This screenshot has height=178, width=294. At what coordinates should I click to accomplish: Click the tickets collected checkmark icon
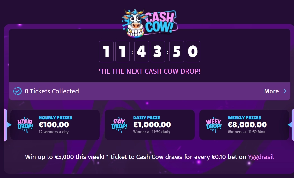pyautogui.click(x=17, y=91)
